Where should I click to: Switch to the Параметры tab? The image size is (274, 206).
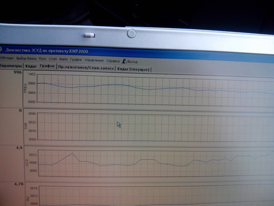(x=11, y=66)
